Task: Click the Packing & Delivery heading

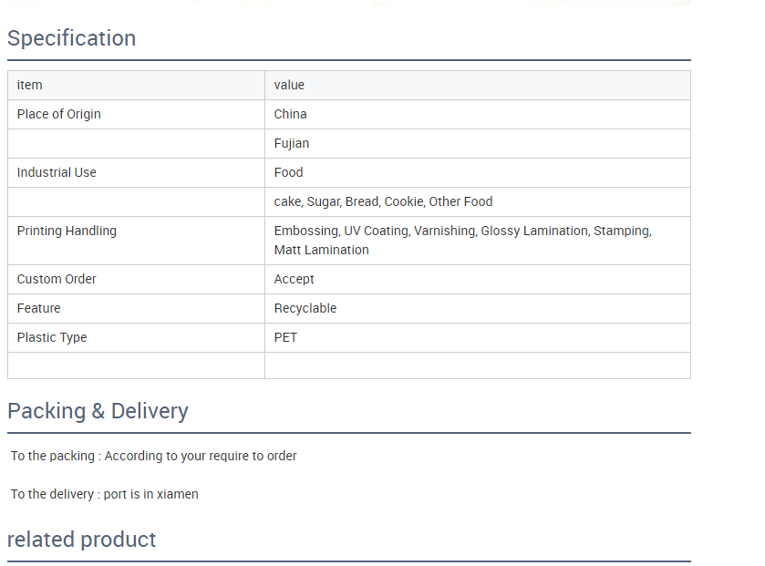Action: 98,411
